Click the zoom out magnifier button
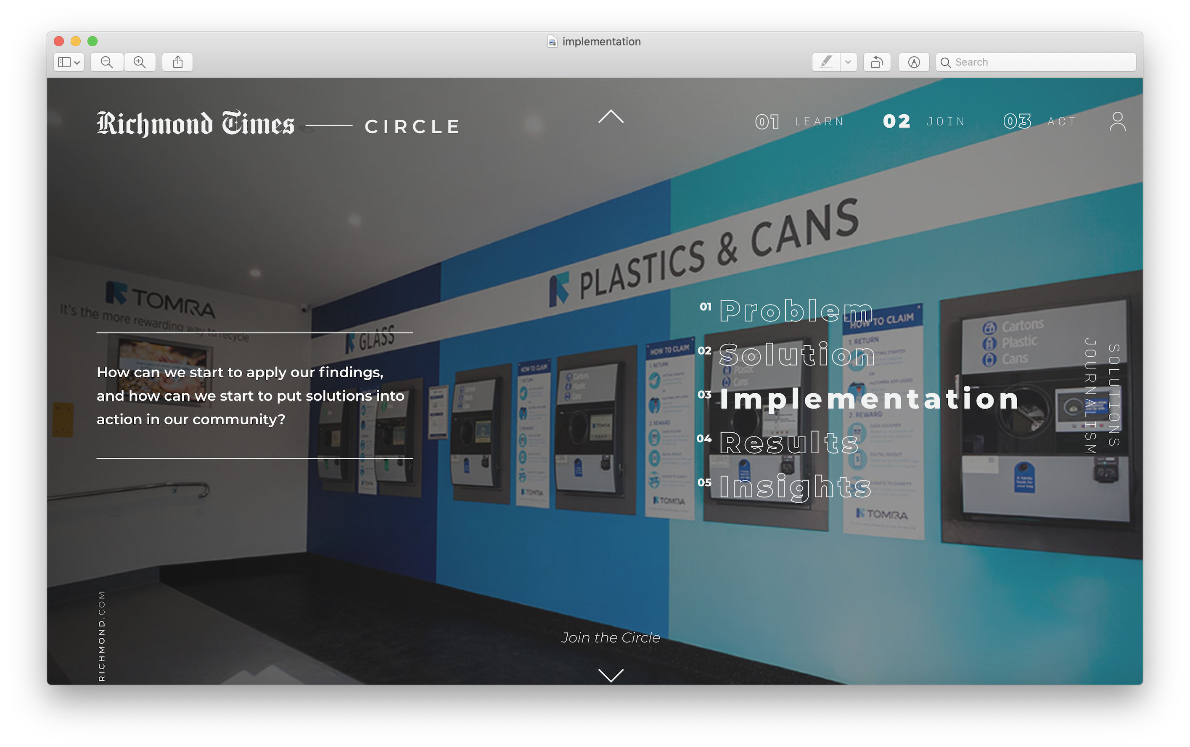 tap(107, 62)
